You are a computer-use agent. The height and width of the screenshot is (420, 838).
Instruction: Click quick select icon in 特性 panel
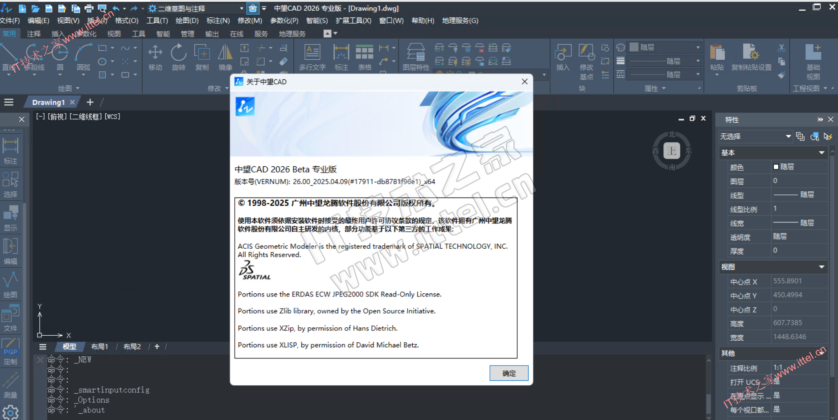click(828, 136)
